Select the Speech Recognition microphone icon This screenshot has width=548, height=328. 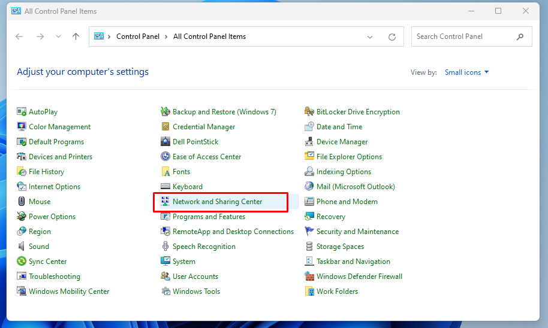coord(165,247)
